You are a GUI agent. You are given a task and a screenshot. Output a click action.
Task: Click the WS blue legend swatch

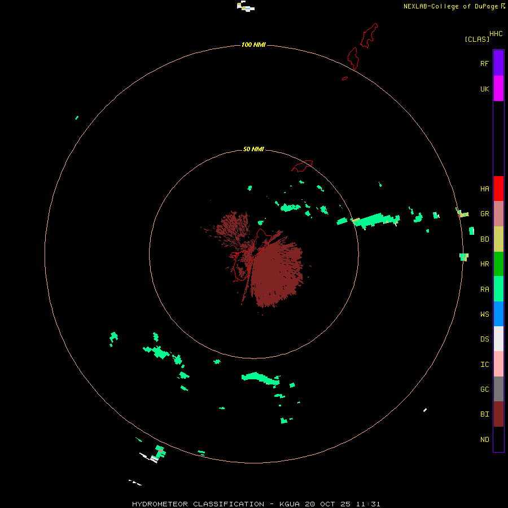point(498,314)
